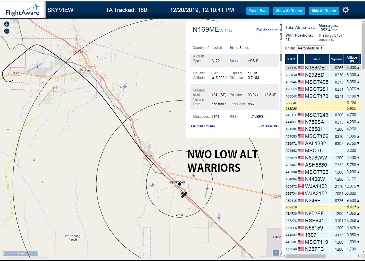365x261 pixels.
Task: Click the FlightAware logo
Action: click(x=23, y=10)
